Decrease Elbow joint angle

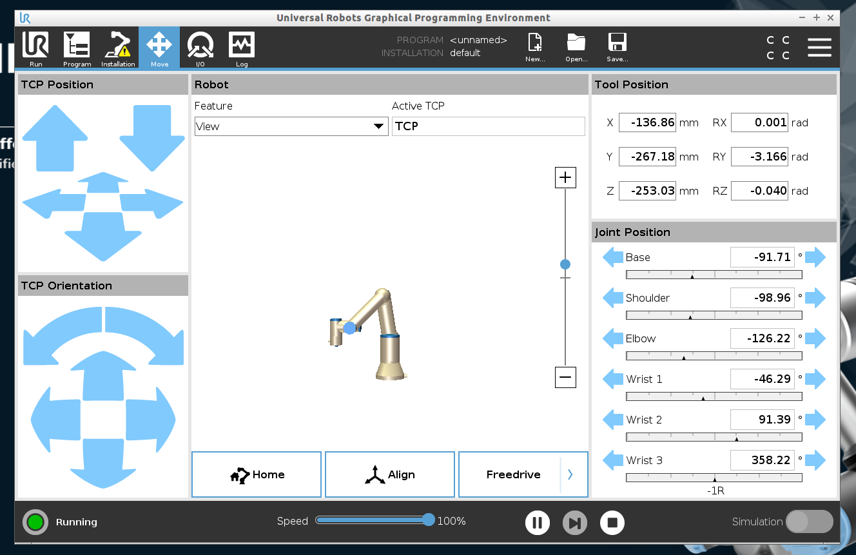(x=613, y=338)
